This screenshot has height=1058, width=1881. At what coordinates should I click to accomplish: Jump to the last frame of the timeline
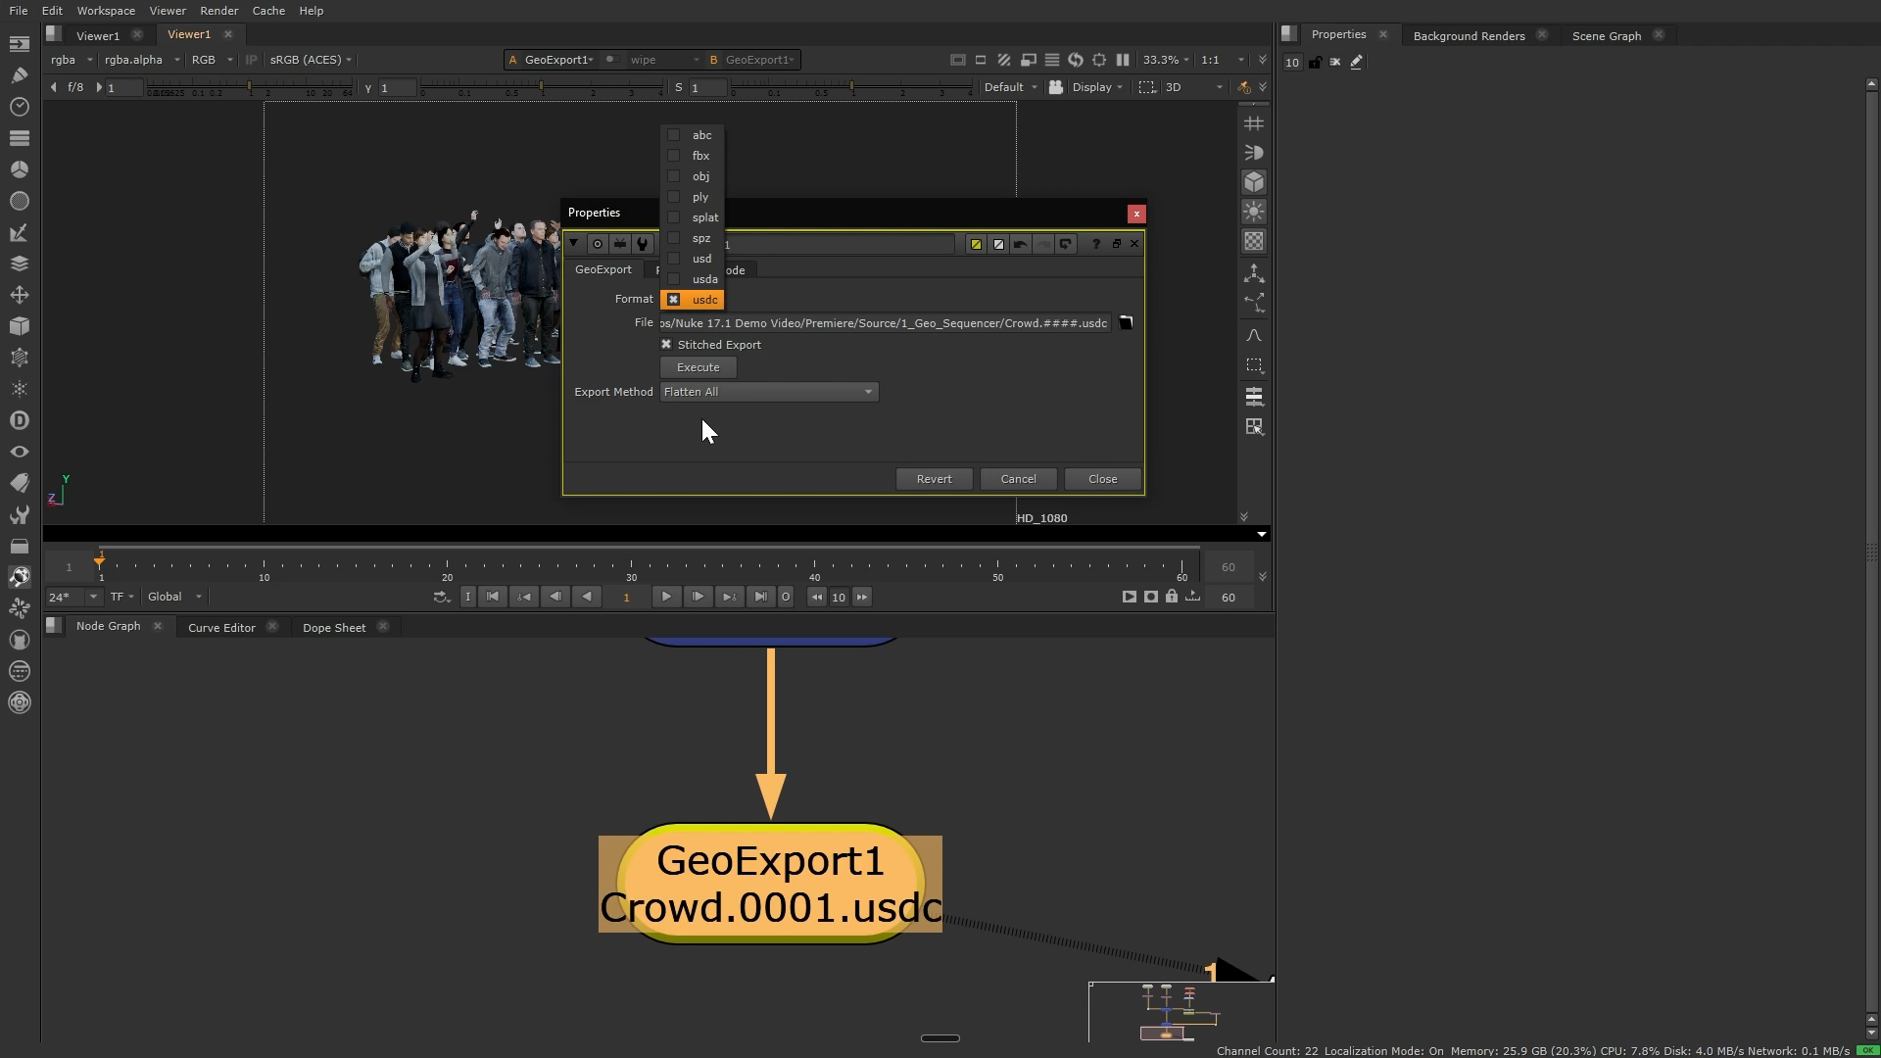[760, 597]
